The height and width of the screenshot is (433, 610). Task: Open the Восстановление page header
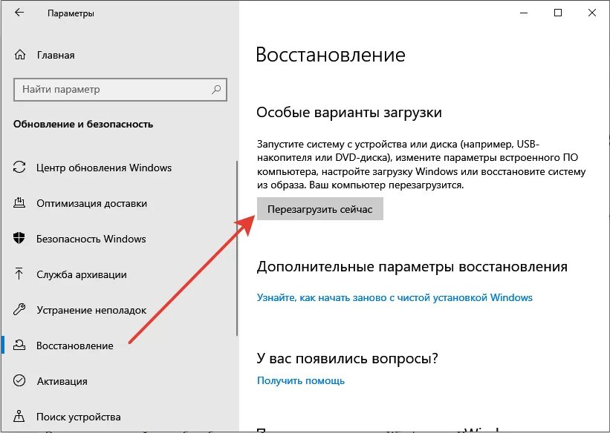click(330, 54)
